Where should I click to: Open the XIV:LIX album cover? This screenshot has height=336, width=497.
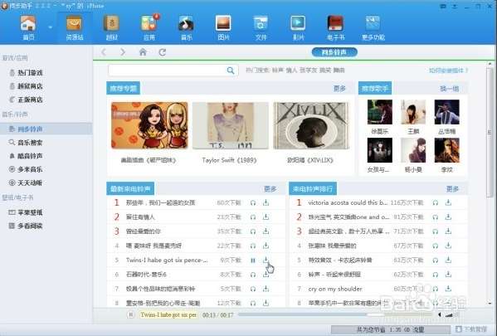pyautogui.click(x=311, y=125)
